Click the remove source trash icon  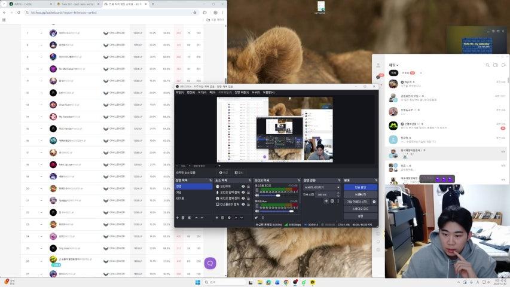tap(223, 218)
